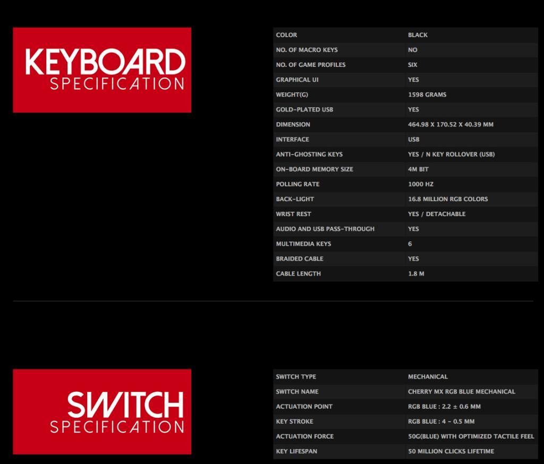Select the Braided Cable row label

(300, 259)
